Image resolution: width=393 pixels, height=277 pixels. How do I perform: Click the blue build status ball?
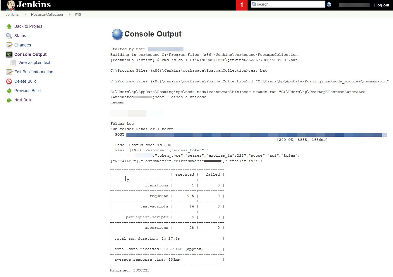(x=117, y=34)
